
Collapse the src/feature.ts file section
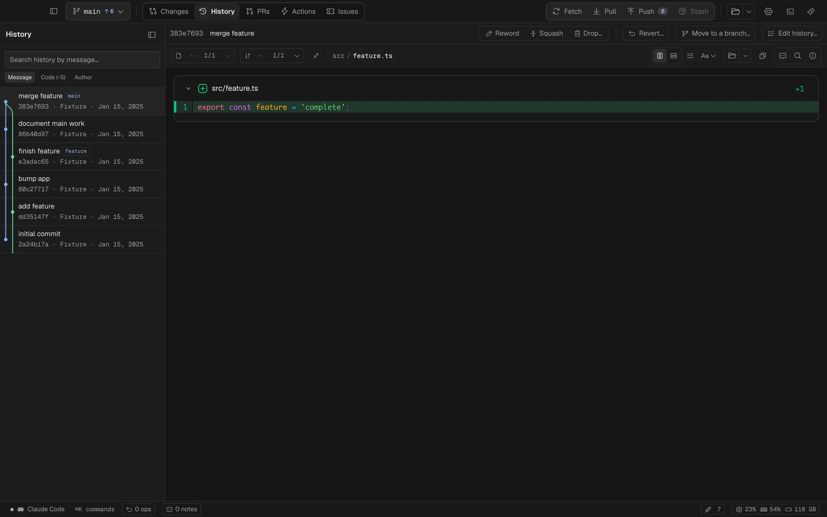pyautogui.click(x=188, y=88)
